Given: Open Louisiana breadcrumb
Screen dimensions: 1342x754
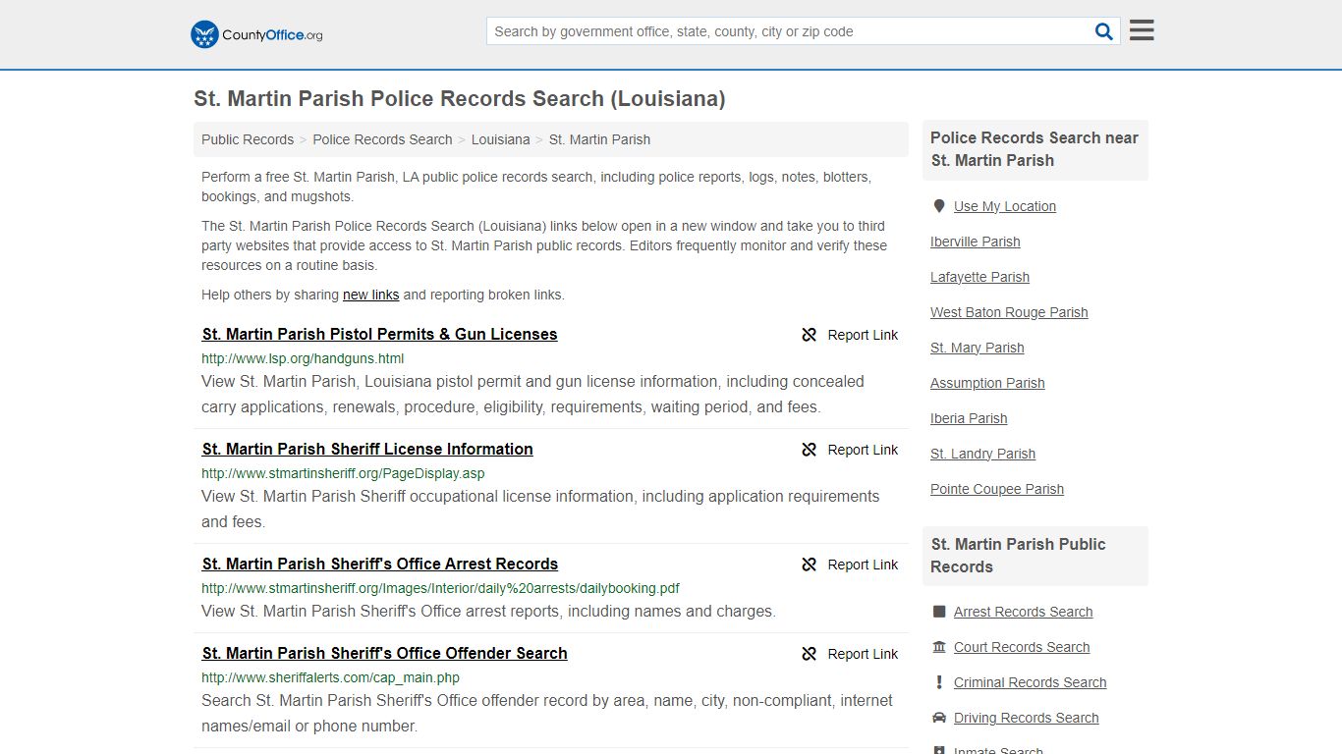Looking at the screenshot, I should point(500,139).
